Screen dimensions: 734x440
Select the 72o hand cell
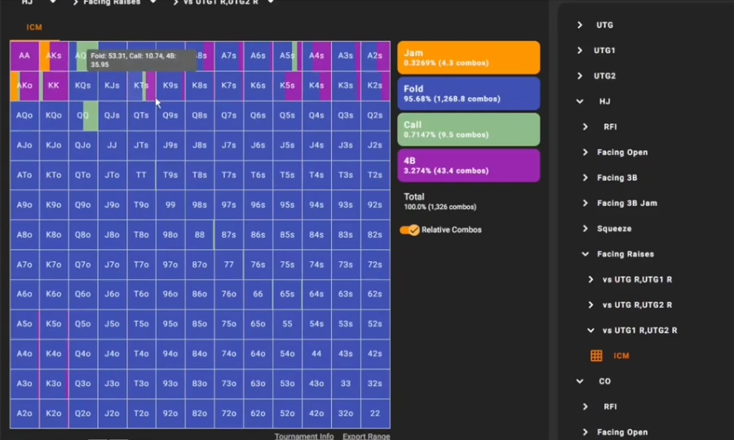coord(228,413)
